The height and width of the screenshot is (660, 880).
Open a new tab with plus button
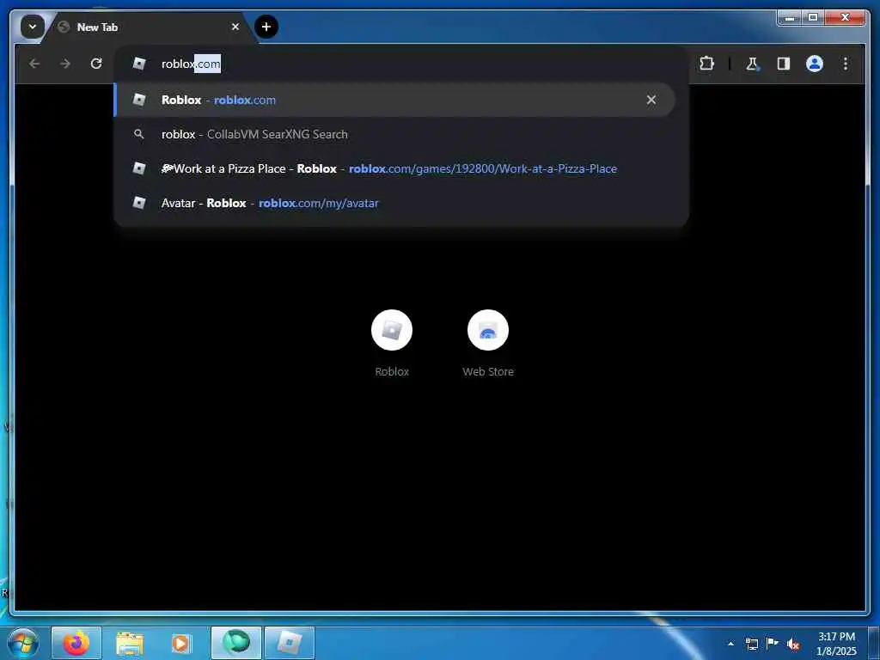point(266,27)
